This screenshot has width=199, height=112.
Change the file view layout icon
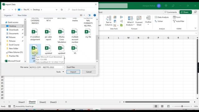pyautogui.click(x=81, y=15)
